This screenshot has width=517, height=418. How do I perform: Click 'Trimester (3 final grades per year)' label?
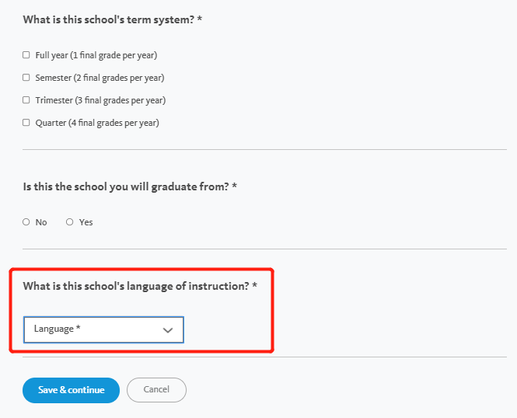(100, 100)
